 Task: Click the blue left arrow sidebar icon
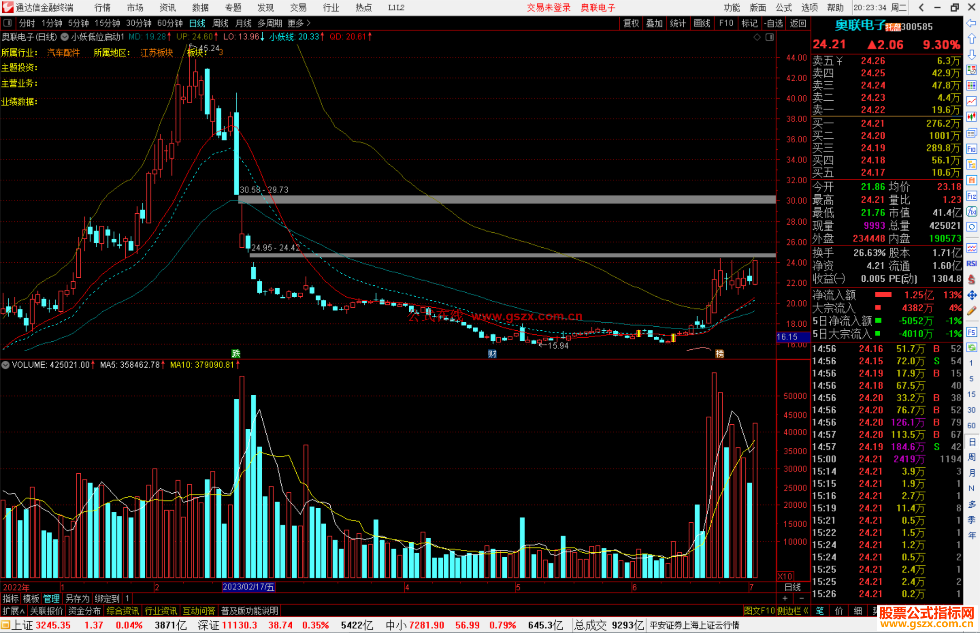coord(971,23)
